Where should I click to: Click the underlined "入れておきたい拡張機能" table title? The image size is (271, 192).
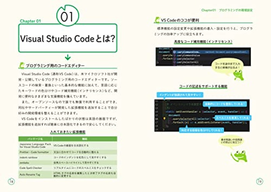[68, 132]
